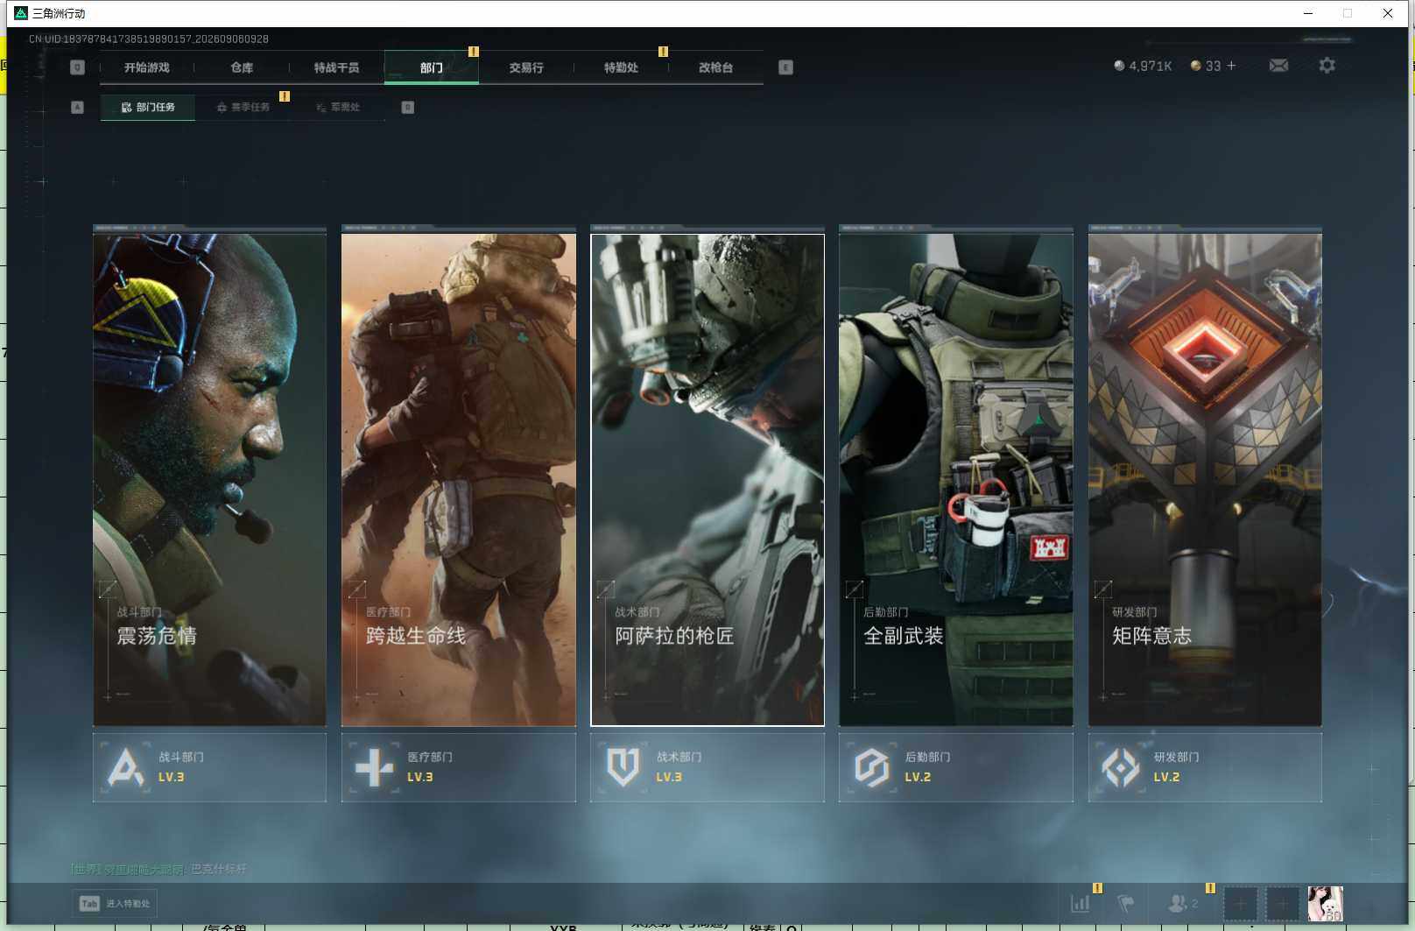
Task: Click the 战术部门 LV.3 button
Action: point(707,767)
